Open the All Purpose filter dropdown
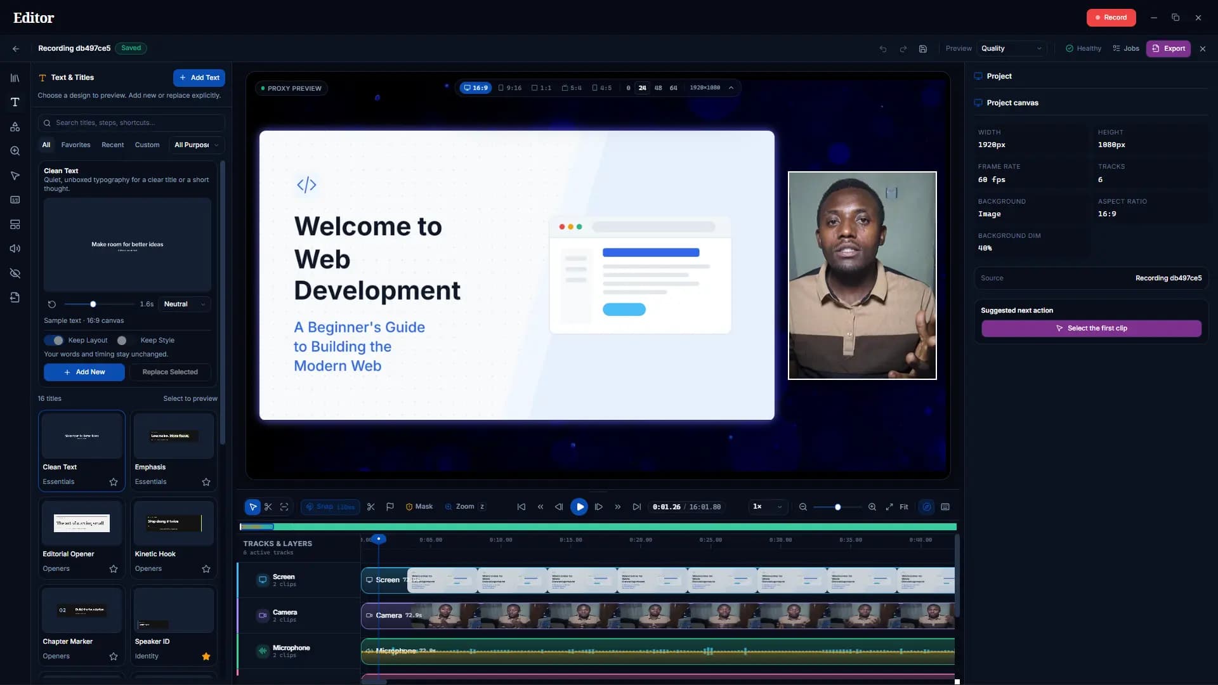1218x685 pixels. (x=197, y=145)
